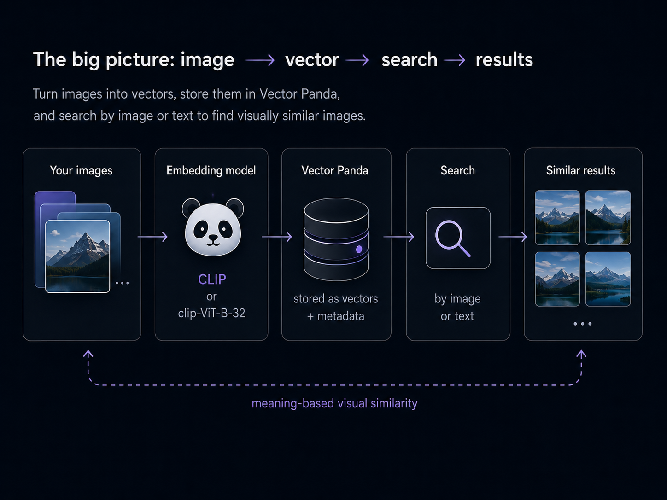
Task: Click the "Your images" card title
Action: [x=81, y=170]
